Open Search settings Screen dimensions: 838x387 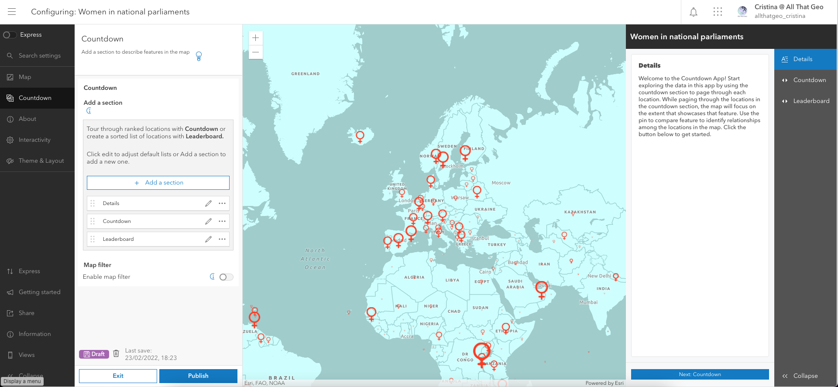point(37,56)
